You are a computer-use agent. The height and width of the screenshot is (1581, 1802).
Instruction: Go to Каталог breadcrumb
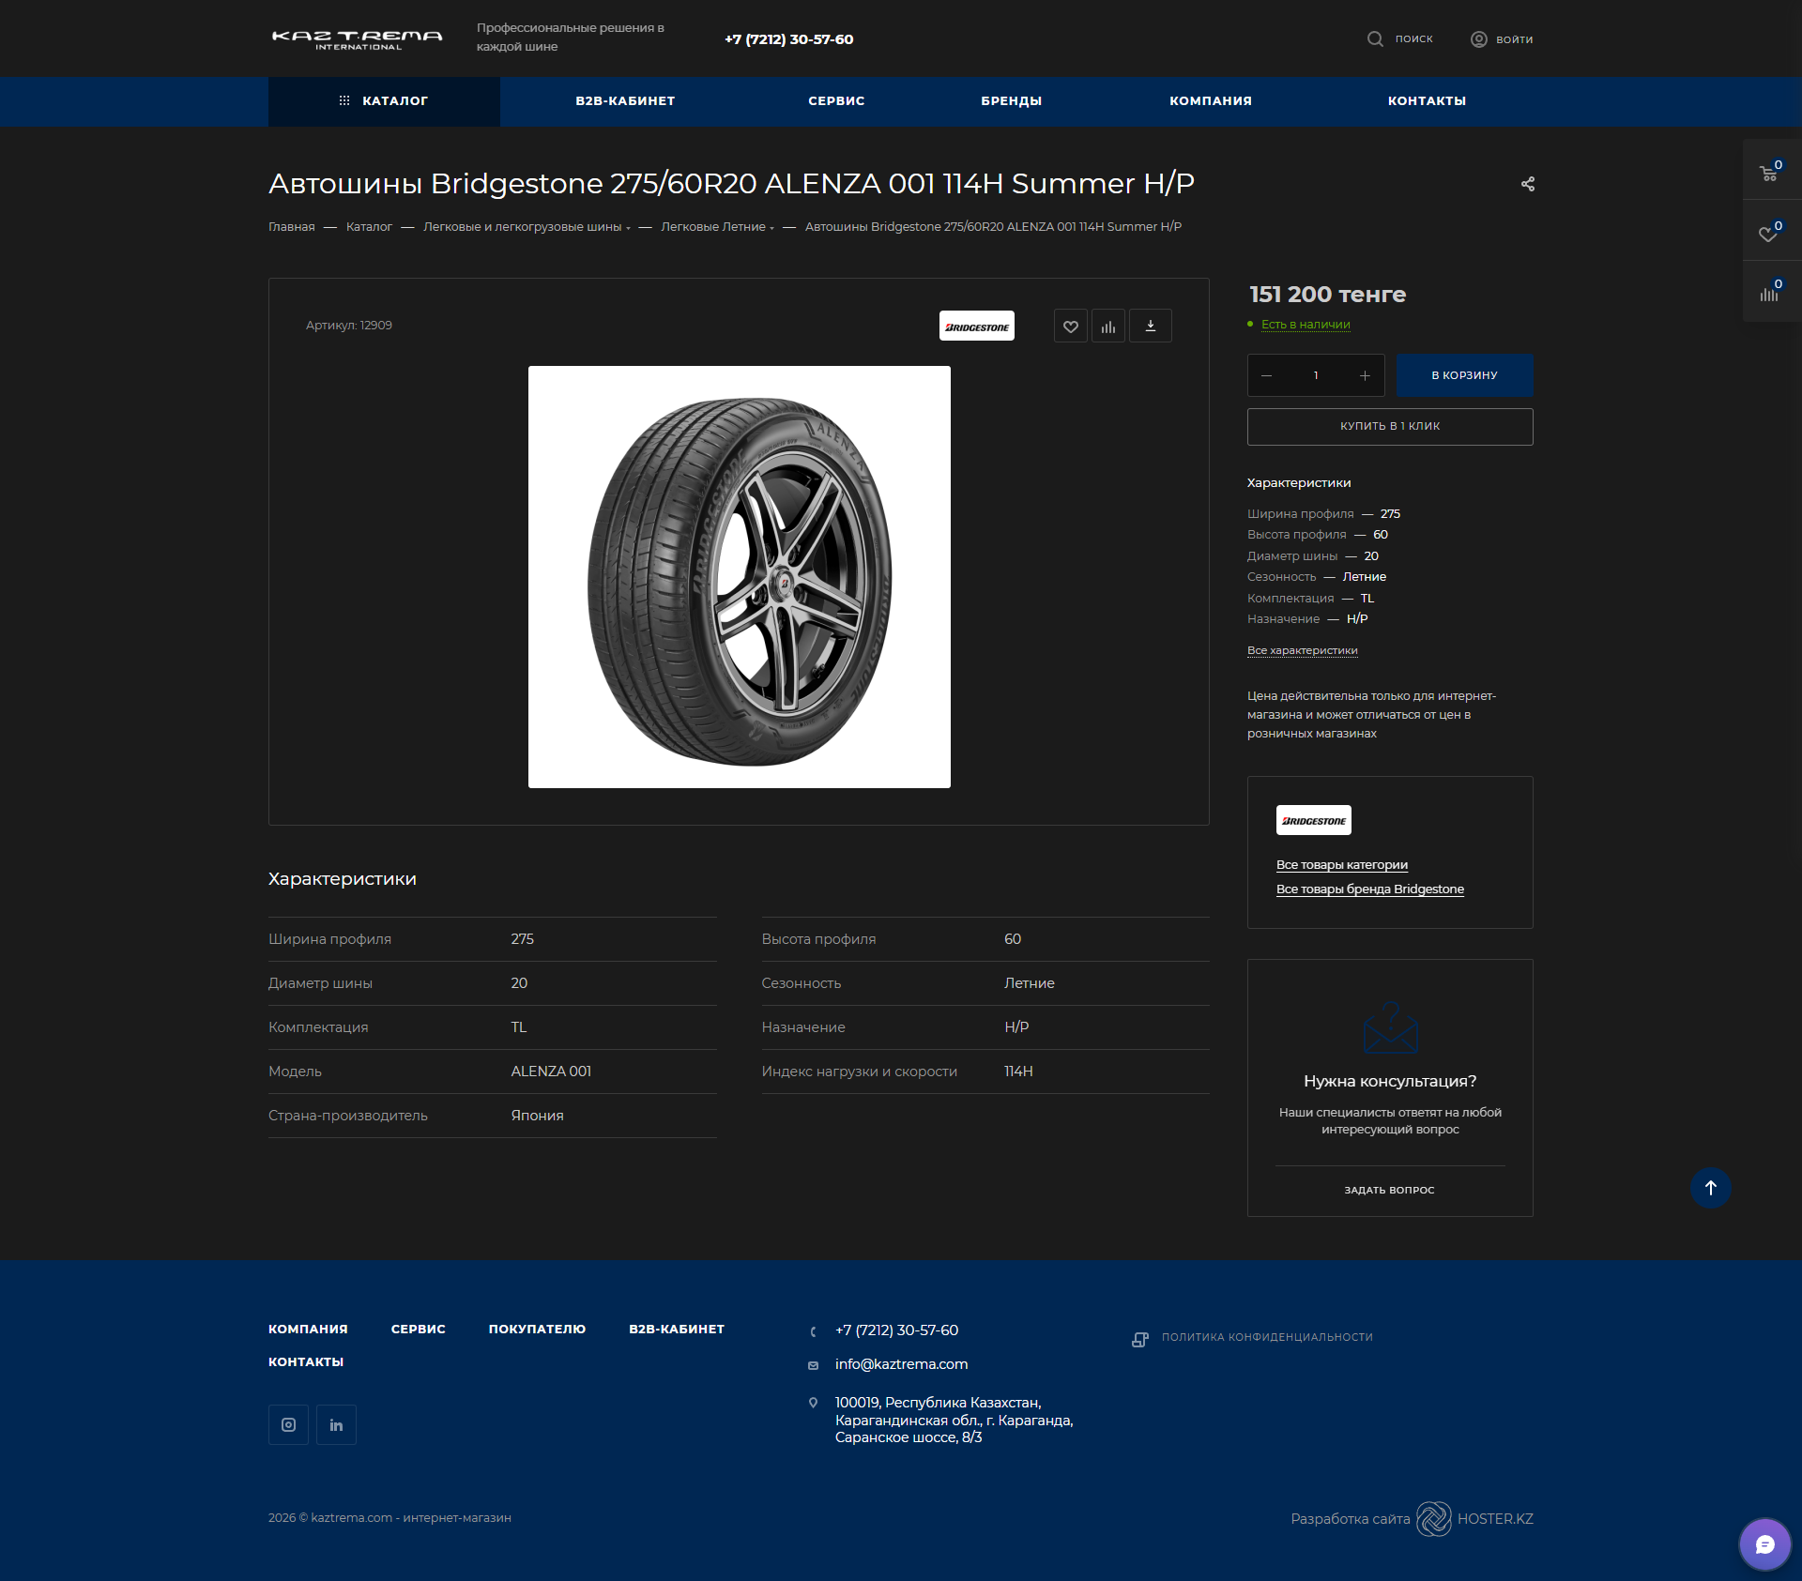(369, 227)
